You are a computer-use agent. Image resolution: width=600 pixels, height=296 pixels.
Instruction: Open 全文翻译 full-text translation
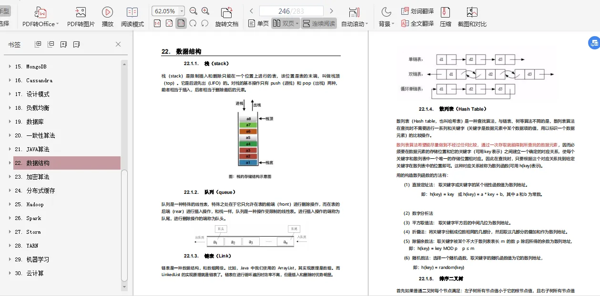pyautogui.click(x=417, y=23)
